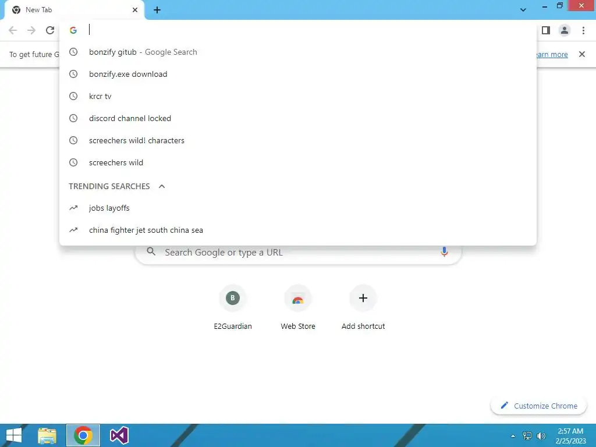Dismiss the info bar with its X
The width and height of the screenshot is (596, 447).
pyautogui.click(x=581, y=54)
